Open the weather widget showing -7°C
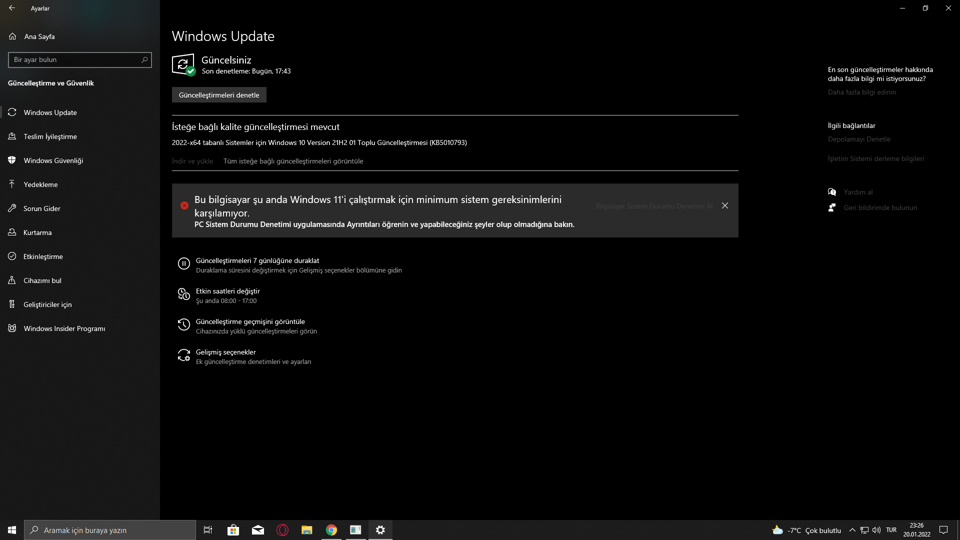 point(806,530)
